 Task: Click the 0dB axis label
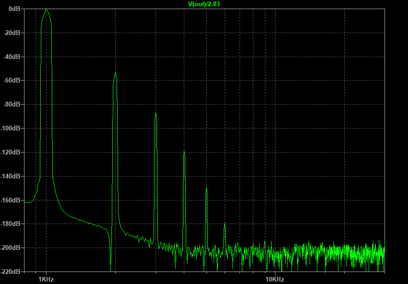(x=14, y=9)
